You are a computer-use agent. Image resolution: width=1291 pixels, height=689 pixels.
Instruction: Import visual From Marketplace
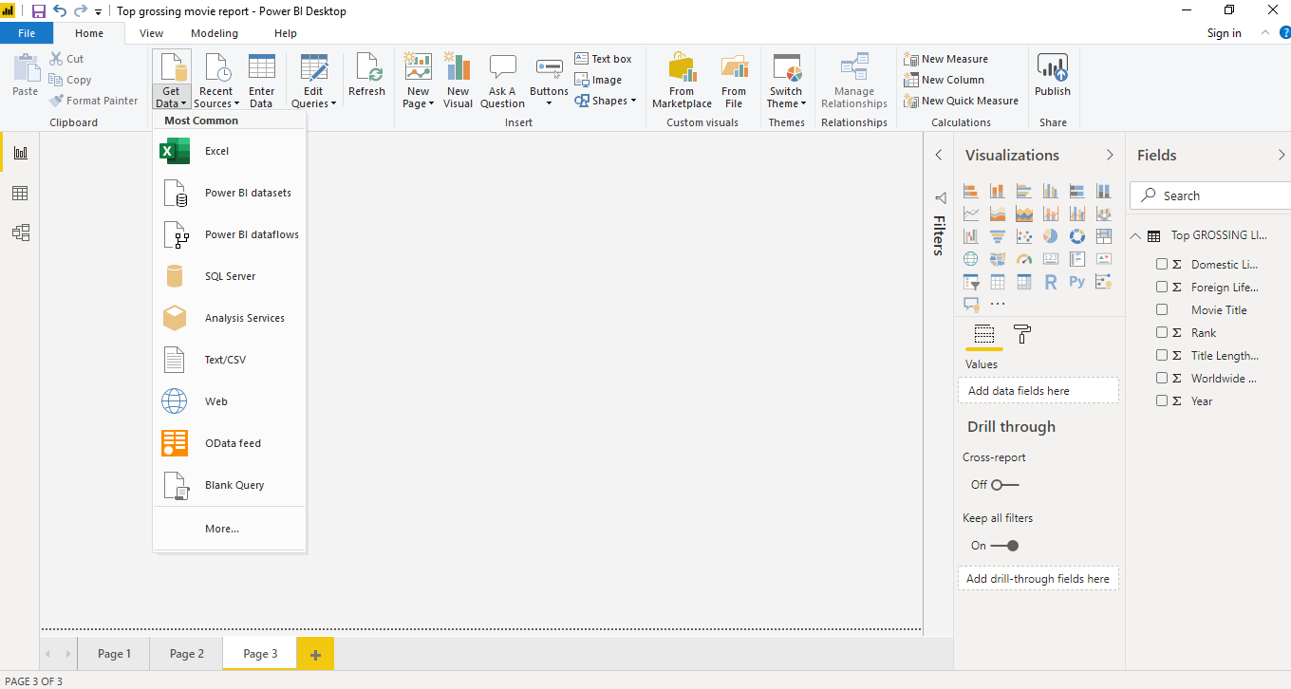pyautogui.click(x=682, y=81)
